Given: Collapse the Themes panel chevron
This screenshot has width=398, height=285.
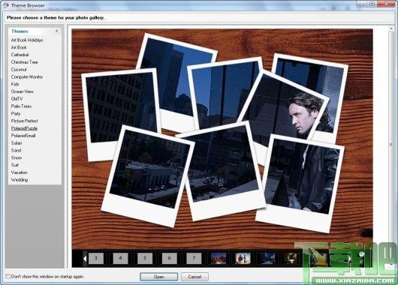Looking at the screenshot, I should [56, 31].
